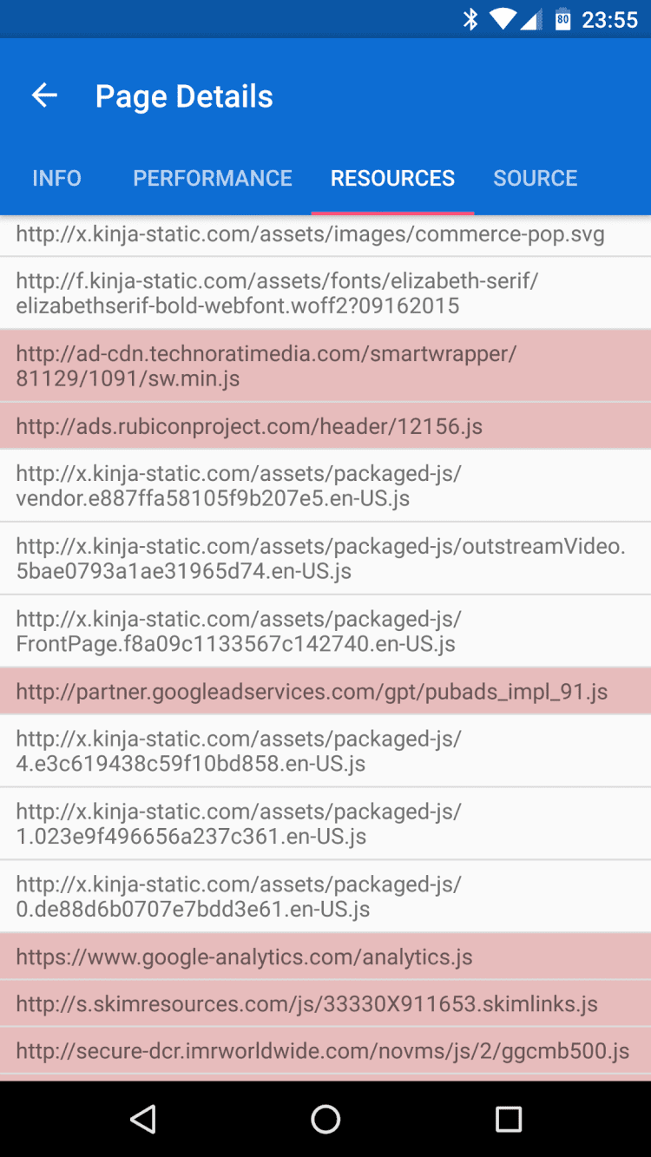
Task: Open the PERFORMANCE tab
Action: click(x=213, y=178)
